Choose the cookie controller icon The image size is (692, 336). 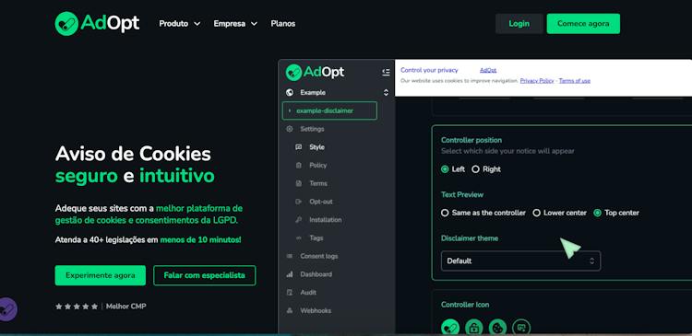click(498, 328)
